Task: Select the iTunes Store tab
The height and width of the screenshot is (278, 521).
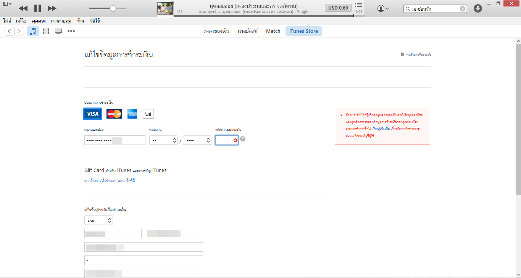Action: click(304, 31)
